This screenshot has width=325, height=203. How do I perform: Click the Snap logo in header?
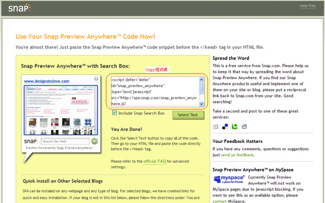coord(19,8)
